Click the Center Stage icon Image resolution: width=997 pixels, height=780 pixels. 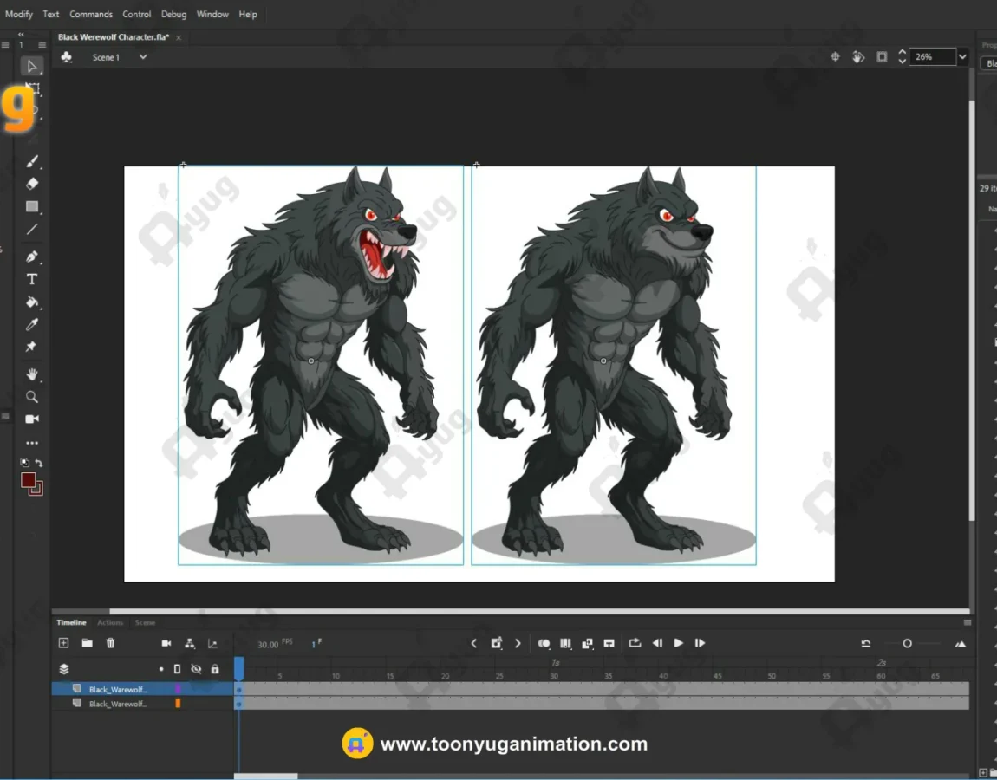coord(835,57)
